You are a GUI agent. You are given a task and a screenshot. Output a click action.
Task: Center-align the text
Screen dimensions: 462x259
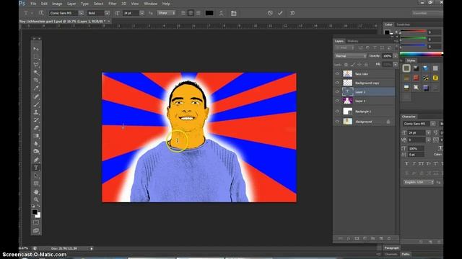(191, 13)
